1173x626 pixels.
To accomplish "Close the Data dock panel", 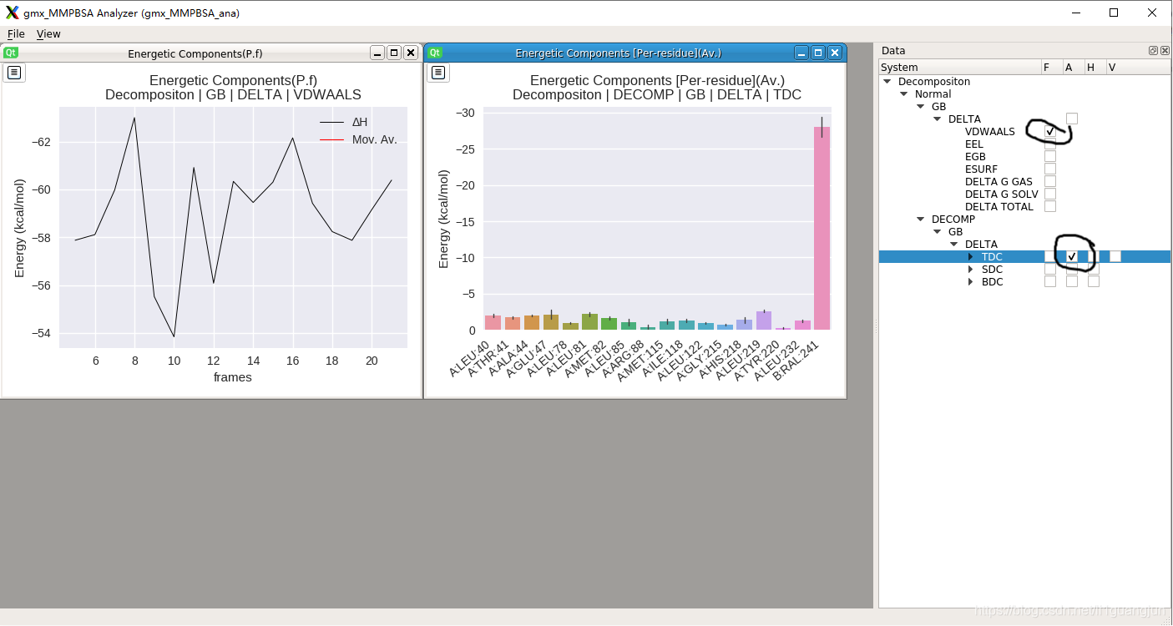I will (1165, 51).
